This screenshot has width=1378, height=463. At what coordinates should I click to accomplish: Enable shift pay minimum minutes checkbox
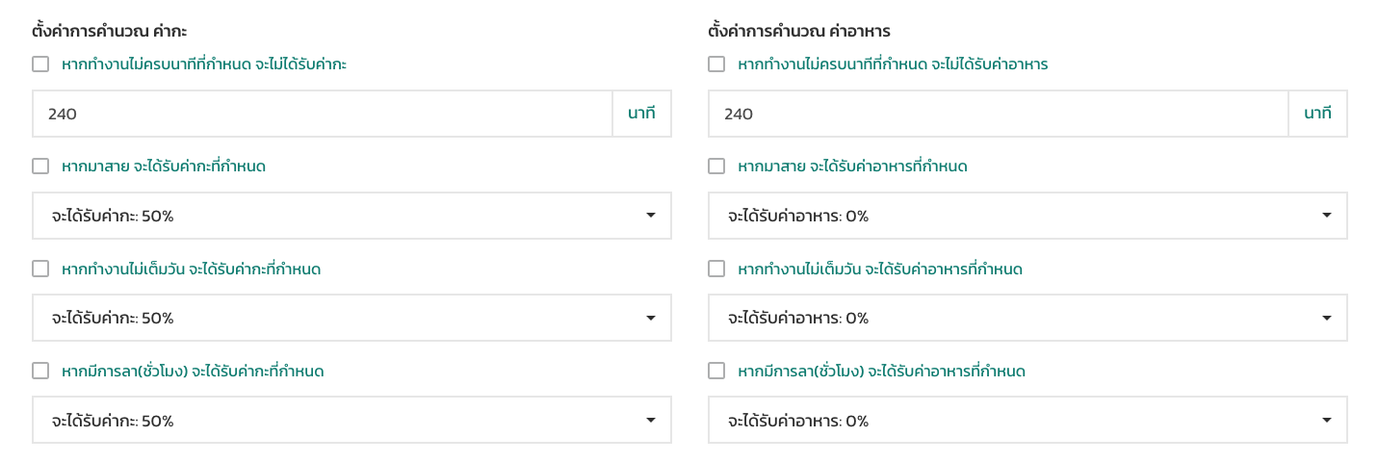click(40, 64)
